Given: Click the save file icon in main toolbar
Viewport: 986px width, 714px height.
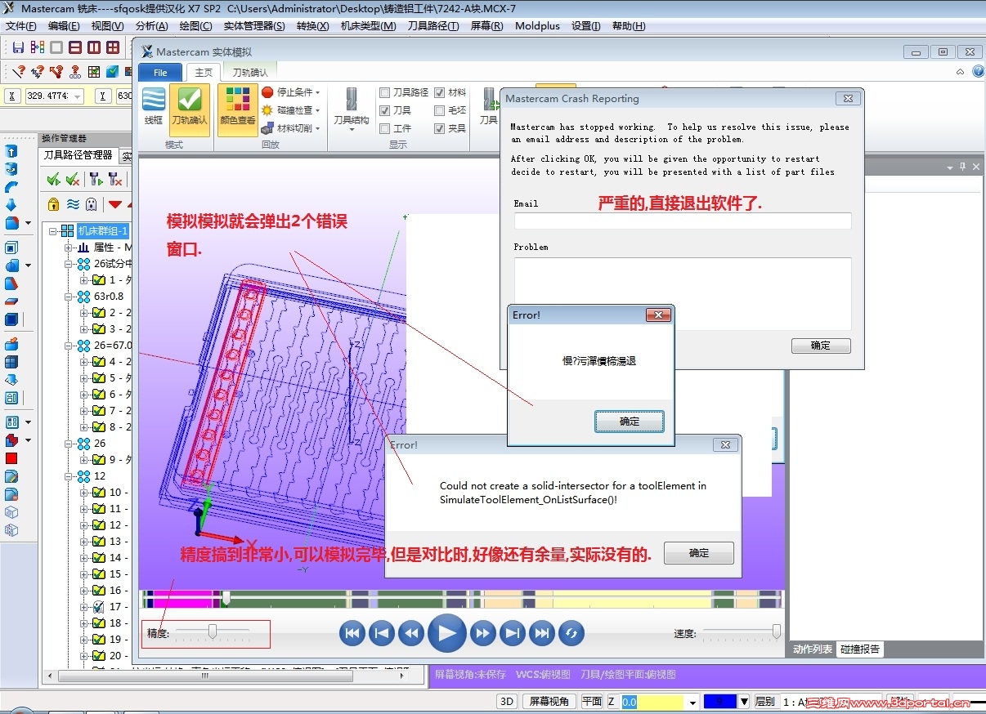Looking at the screenshot, I should tap(18, 48).
